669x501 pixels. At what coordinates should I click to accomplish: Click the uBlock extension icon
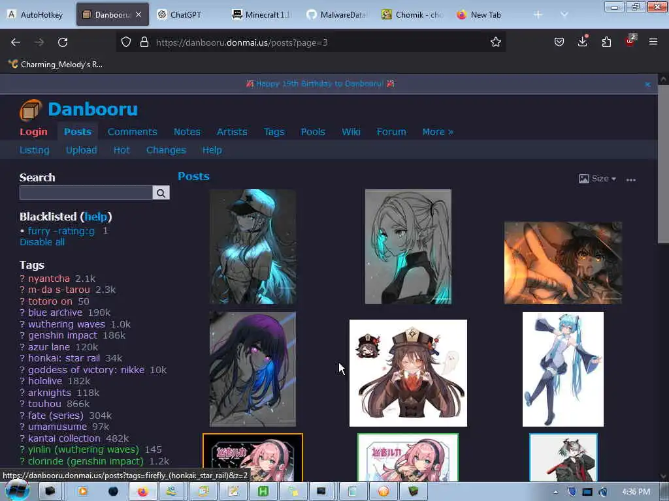pyautogui.click(x=630, y=41)
